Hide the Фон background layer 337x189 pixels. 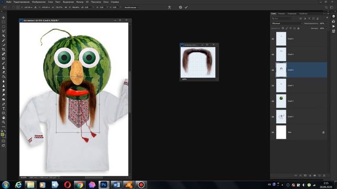coord(273,132)
